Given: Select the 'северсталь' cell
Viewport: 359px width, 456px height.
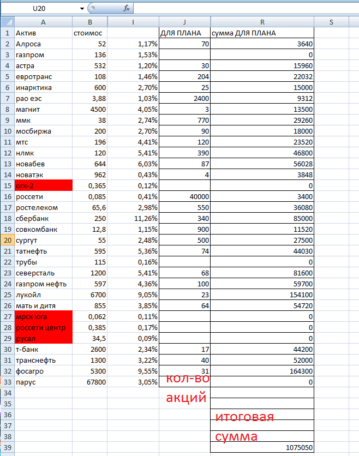Looking at the screenshot, I should (43, 273).
